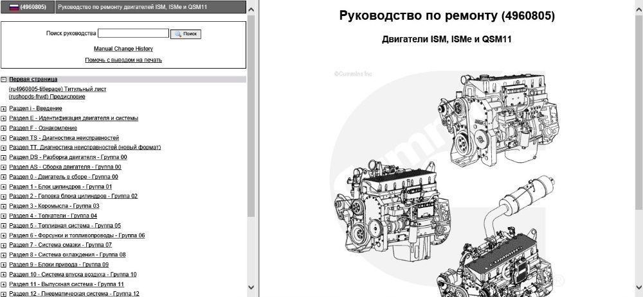
Task: Open link Раздел 2 - Головка блока цилиндров
Action: tap(73, 196)
